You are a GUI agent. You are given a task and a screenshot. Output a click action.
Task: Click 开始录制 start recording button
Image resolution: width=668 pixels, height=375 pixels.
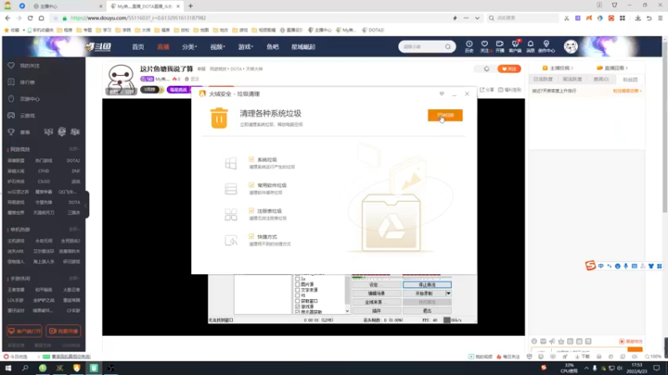click(x=424, y=293)
